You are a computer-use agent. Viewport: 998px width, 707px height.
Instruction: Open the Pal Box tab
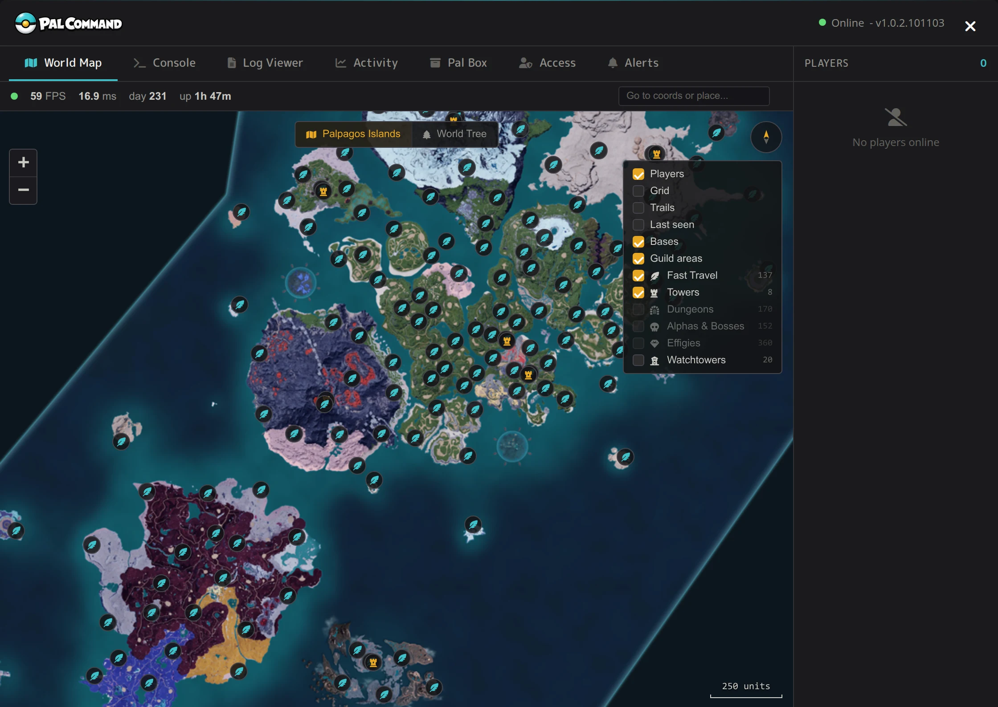pyautogui.click(x=458, y=63)
